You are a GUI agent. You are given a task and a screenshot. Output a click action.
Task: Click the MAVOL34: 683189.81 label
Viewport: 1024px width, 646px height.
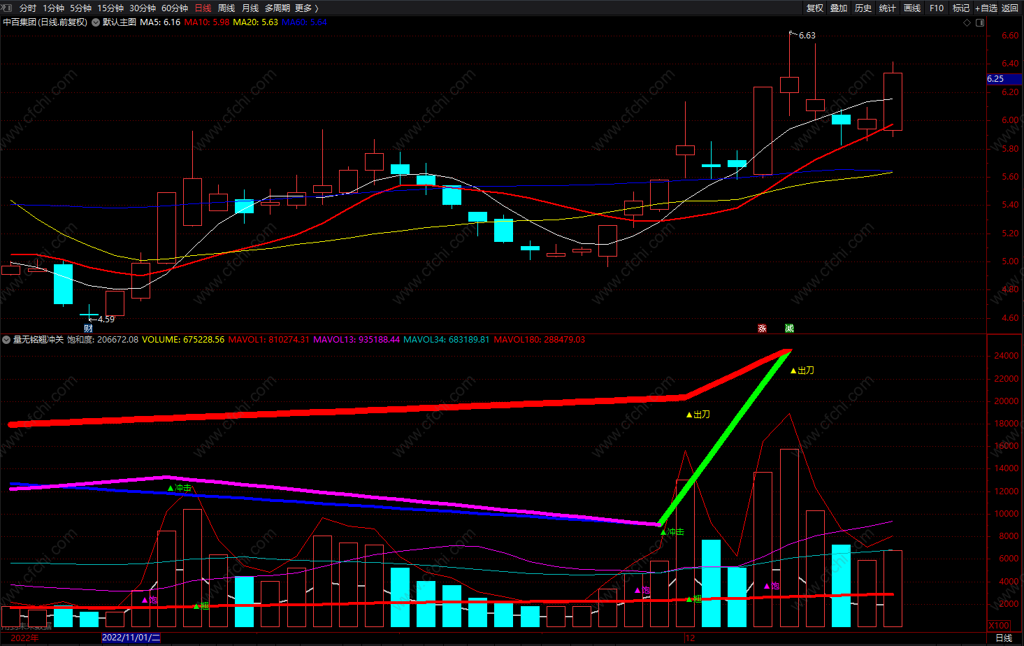pos(447,340)
